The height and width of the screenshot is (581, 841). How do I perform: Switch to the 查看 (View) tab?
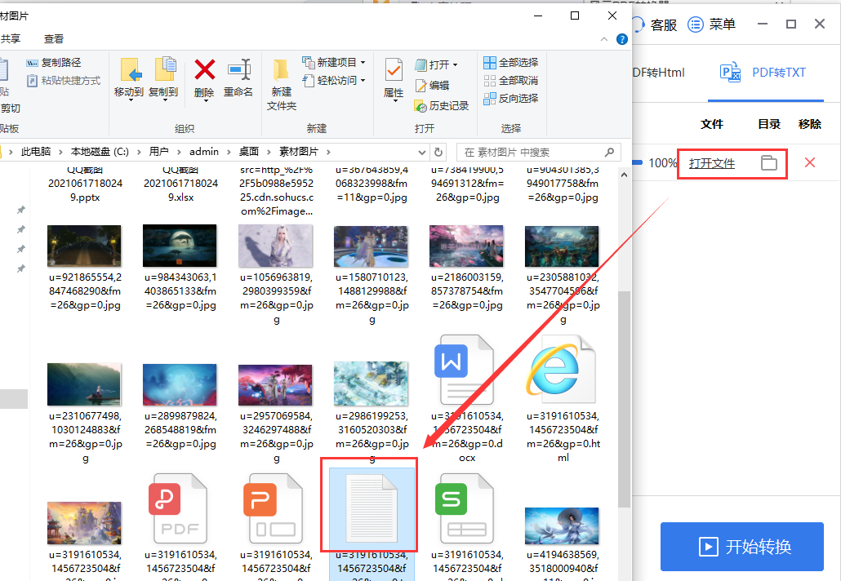54,38
